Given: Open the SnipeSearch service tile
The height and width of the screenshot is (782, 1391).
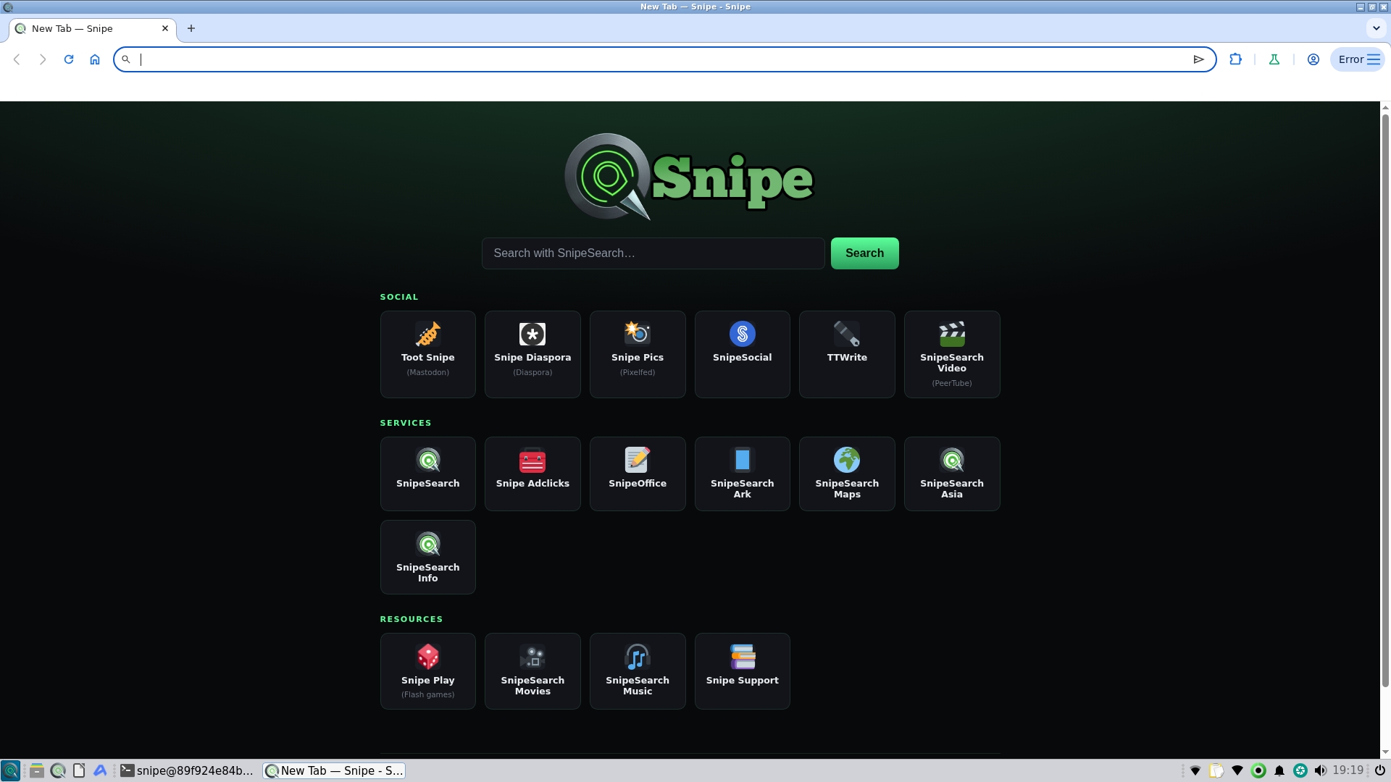Looking at the screenshot, I should 427,474.
